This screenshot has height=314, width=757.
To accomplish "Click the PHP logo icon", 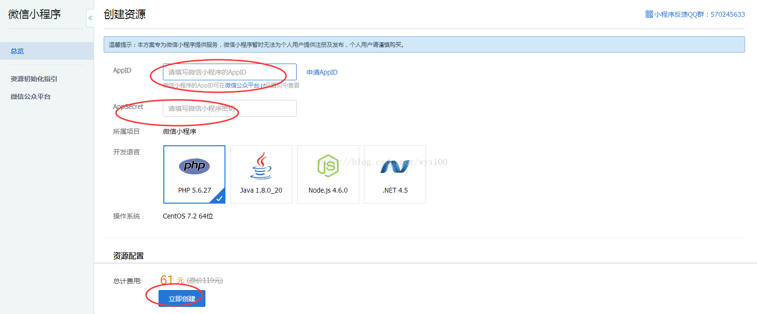I will pyautogui.click(x=194, y=166).
